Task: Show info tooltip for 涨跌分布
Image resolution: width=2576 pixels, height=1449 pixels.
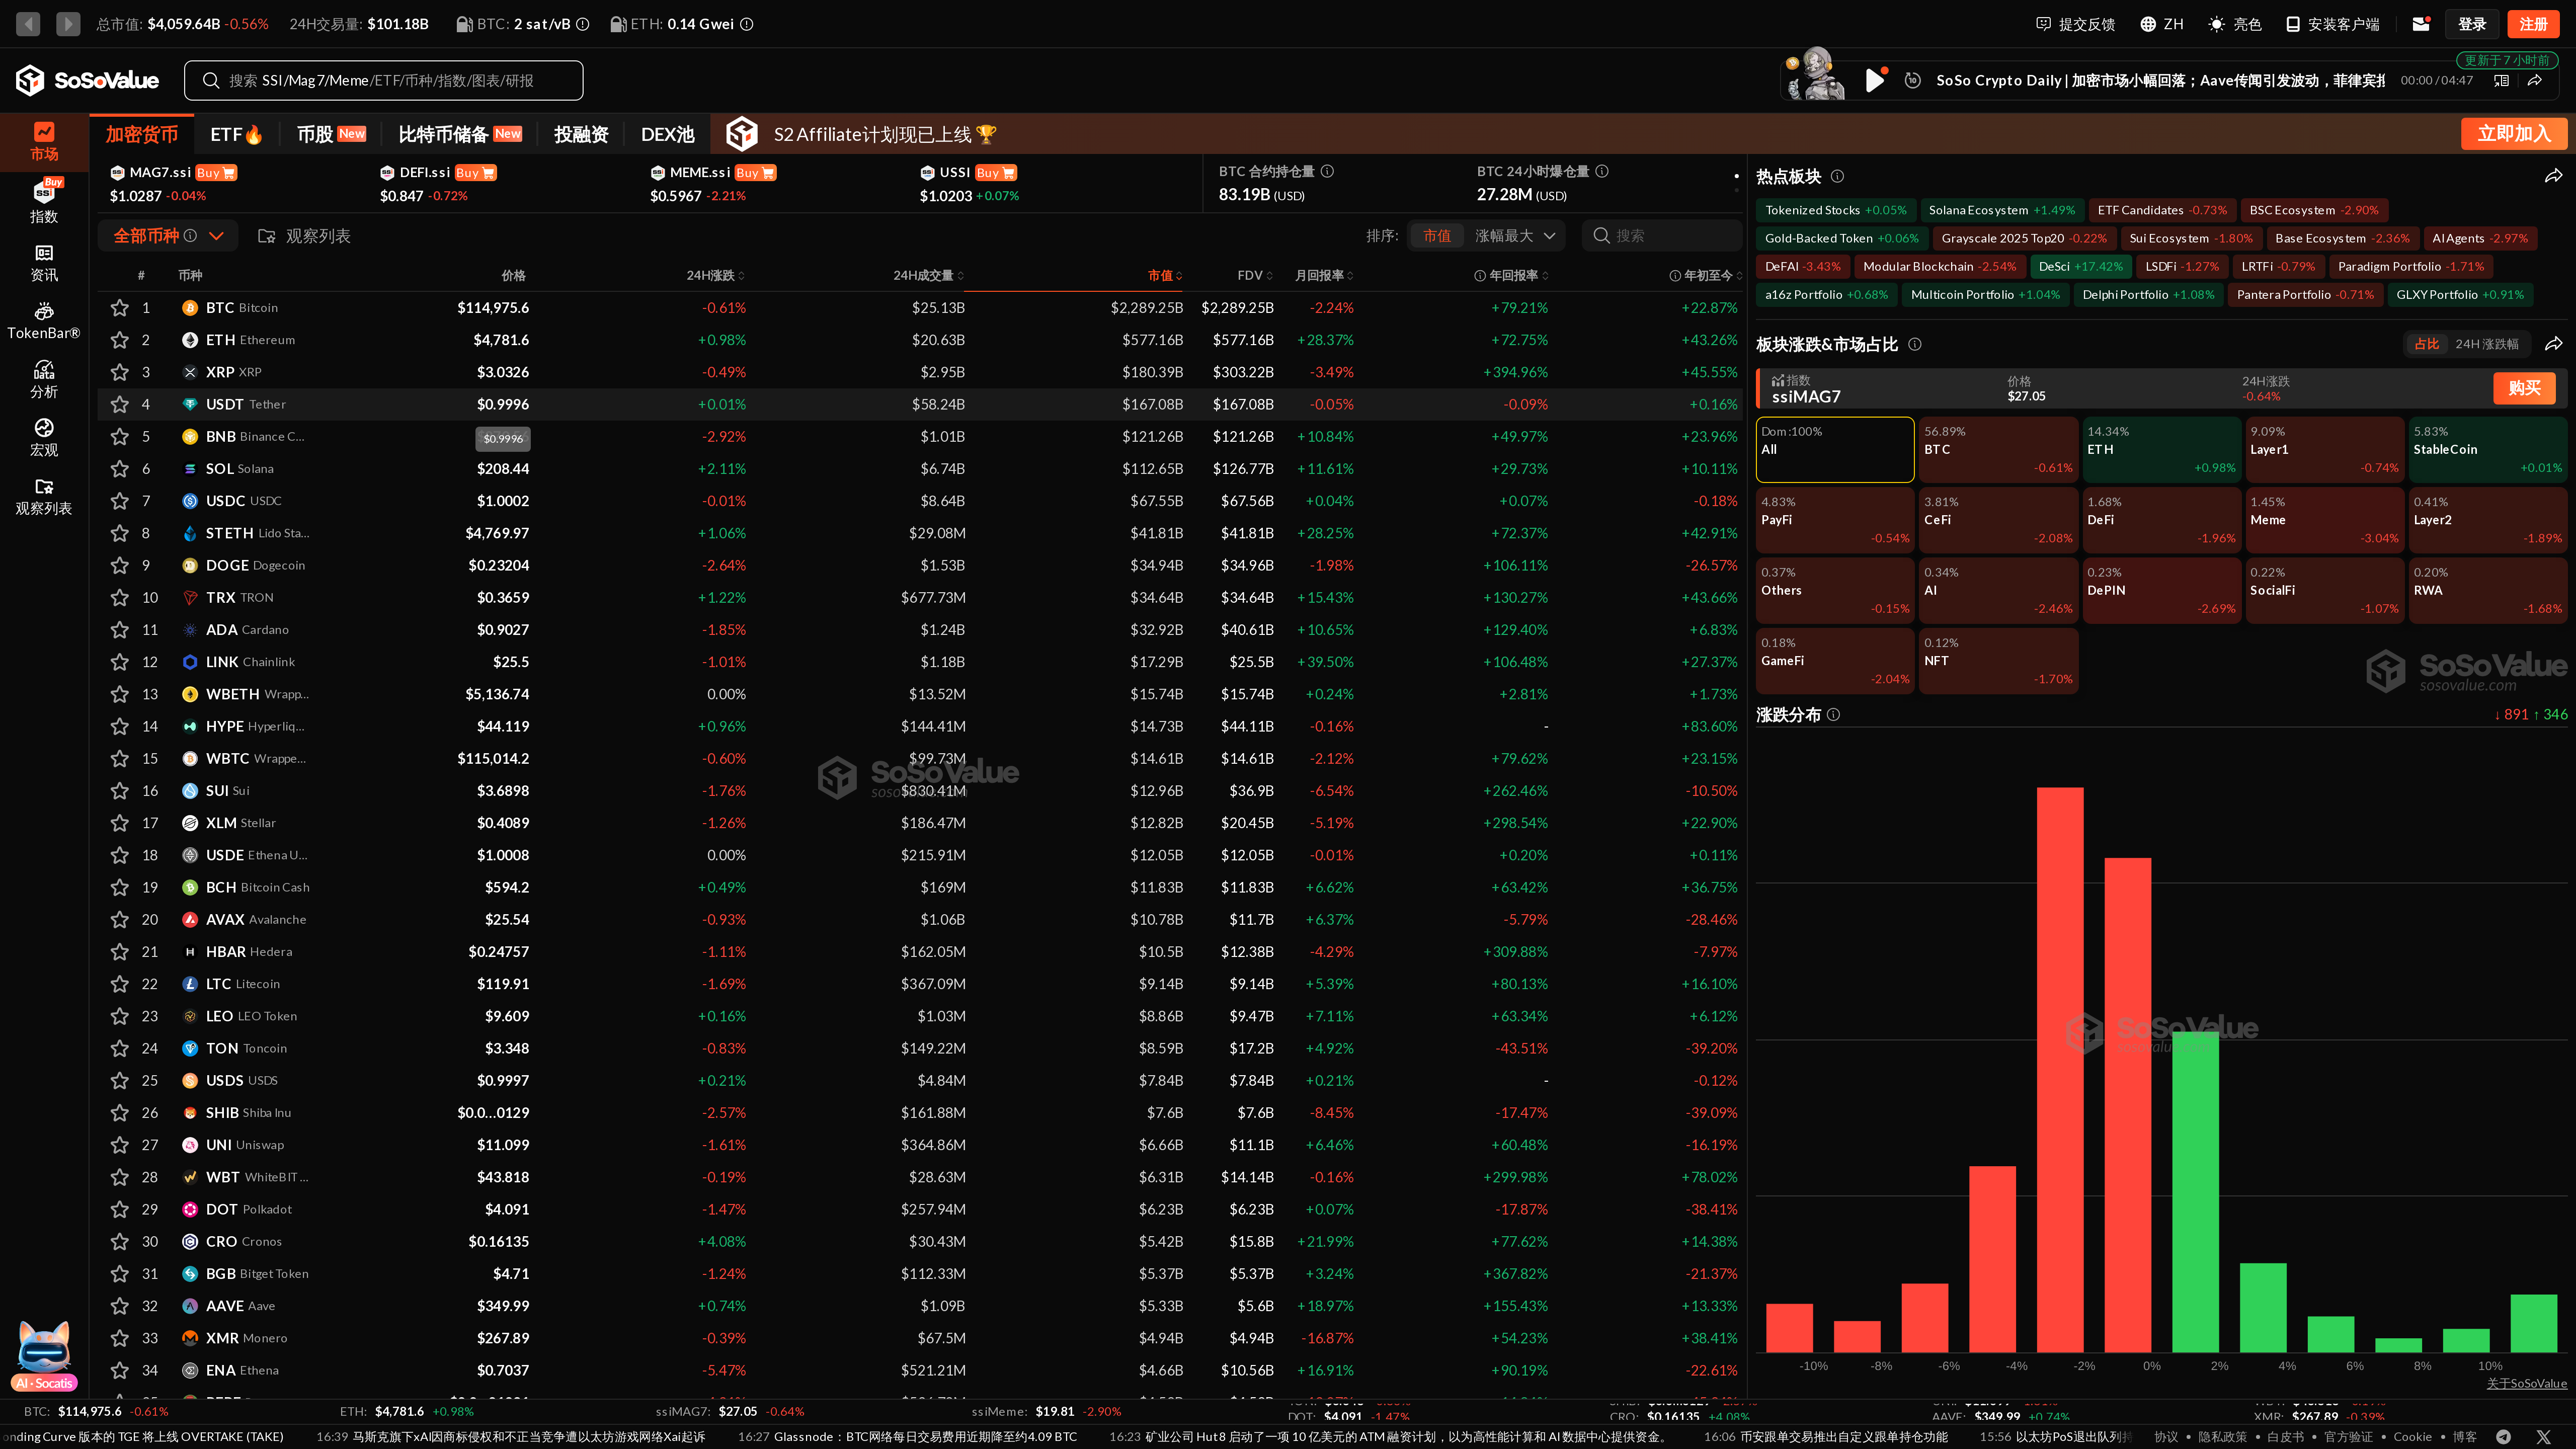Action: 1833,714
